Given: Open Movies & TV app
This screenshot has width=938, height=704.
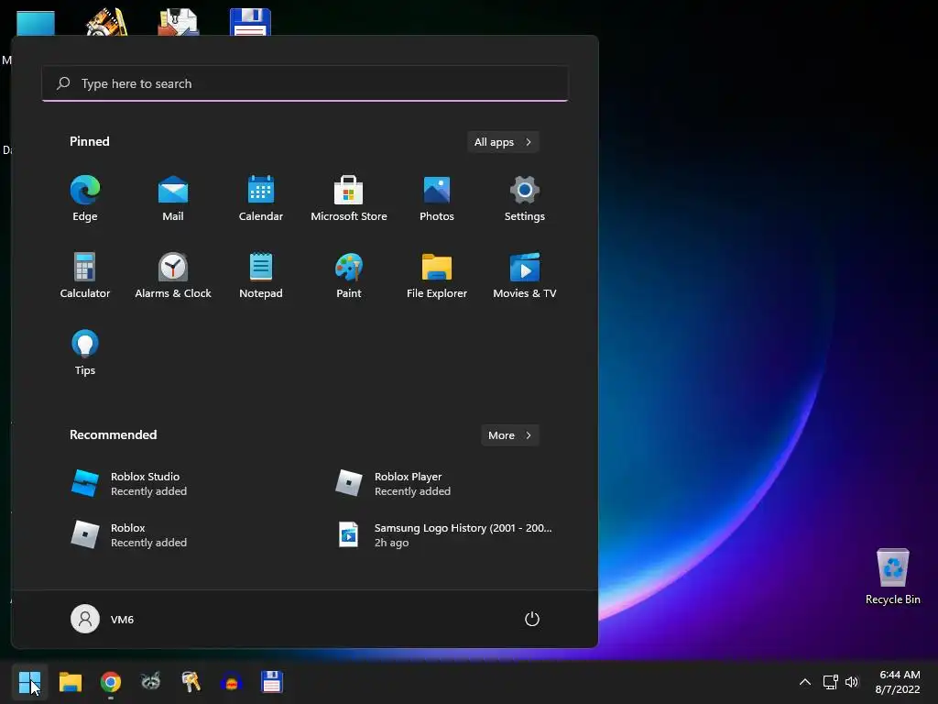Looking at the screenshot, I should pos(525,275).
